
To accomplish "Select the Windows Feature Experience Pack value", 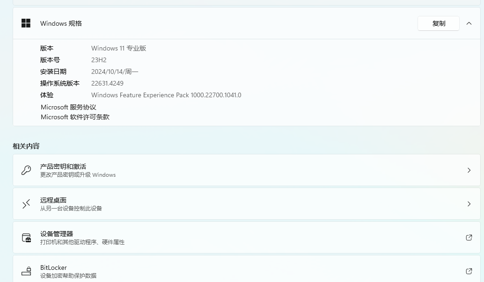I will (x=166, y=95).
